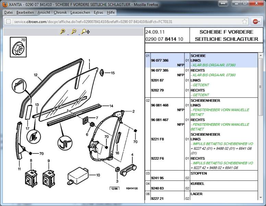
Task: Click control unit callout number 10
Action: click(98, 175)
